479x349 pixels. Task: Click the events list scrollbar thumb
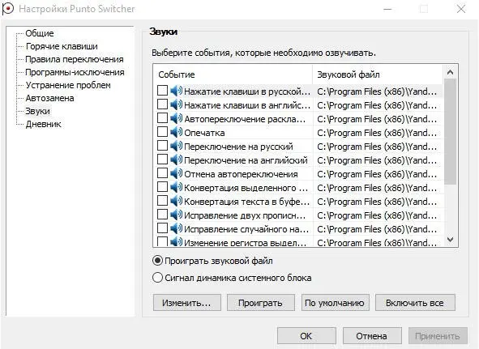(450, 132)
